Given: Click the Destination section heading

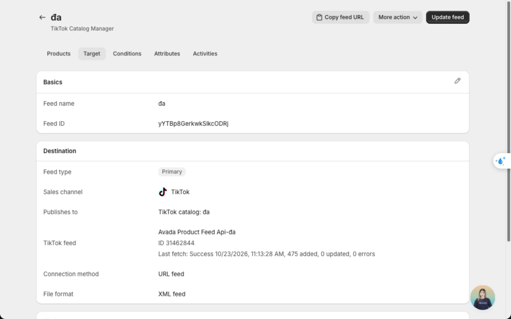Looking at the screenshot, I should pos(60,151).
